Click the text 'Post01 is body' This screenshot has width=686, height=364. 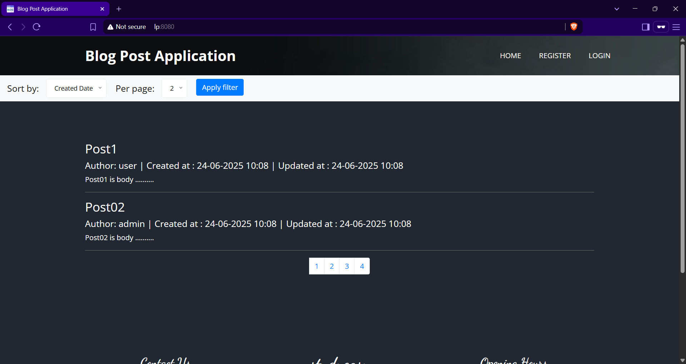click(109, 180)
